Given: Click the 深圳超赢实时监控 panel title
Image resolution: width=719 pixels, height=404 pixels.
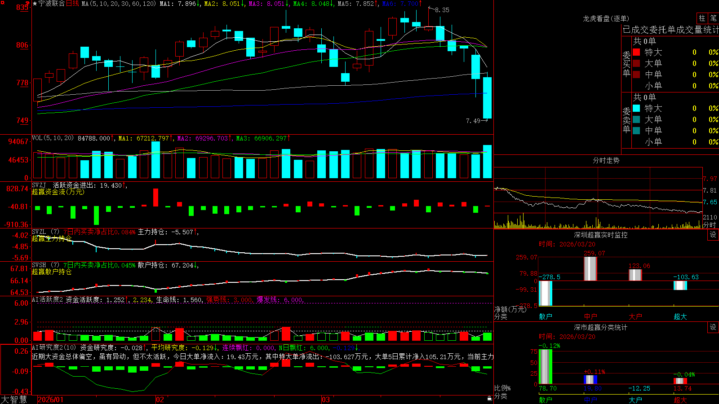Looking at the screenshot, I should click(600, 235).
